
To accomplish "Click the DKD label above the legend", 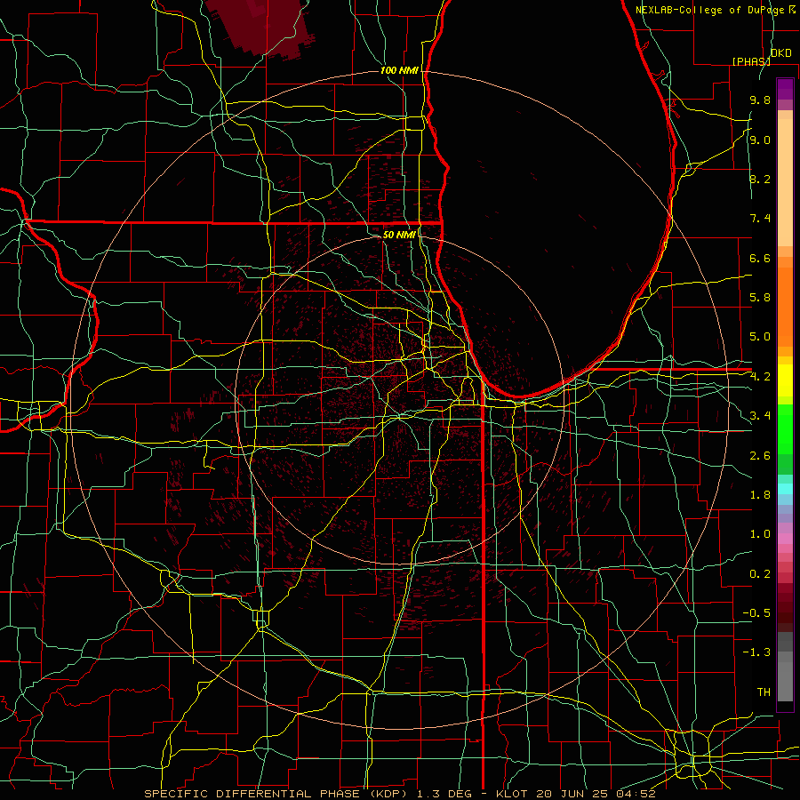I will pos(781,53).
